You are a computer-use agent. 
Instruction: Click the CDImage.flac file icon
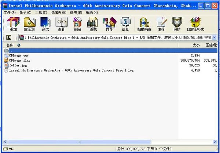click(x=7, y=61)
